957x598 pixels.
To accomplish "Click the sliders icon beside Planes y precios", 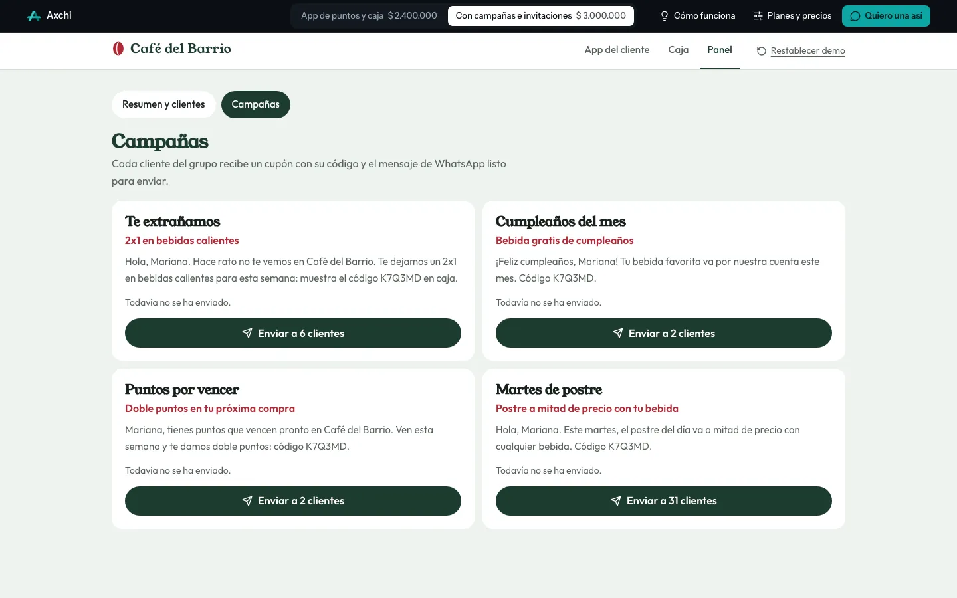I will coord(758,16).
